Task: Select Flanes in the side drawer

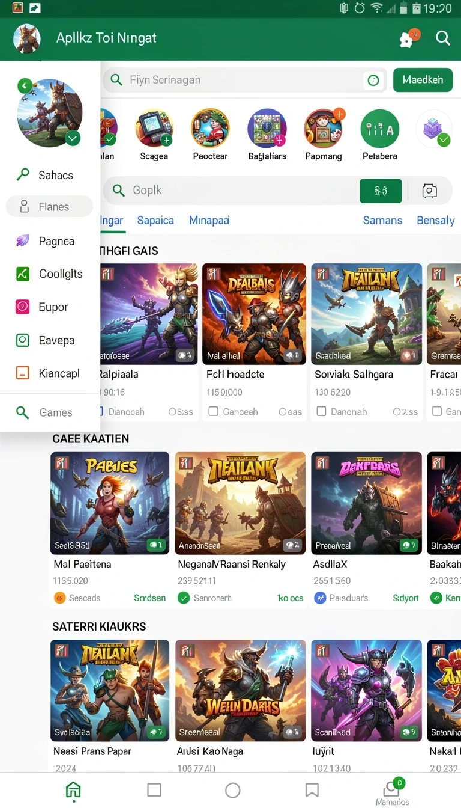Action: click(x=49, y=206)
